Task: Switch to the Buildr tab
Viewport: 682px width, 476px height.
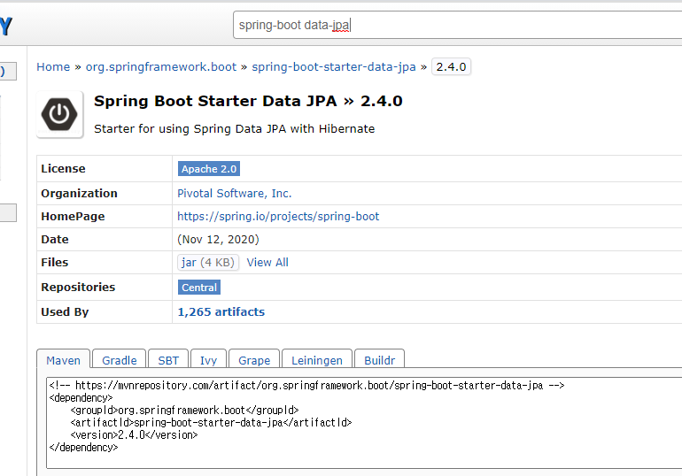Action: pos(379,360)
